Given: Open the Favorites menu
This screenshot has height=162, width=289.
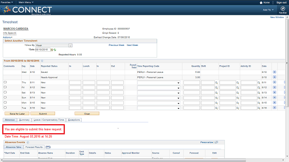Looking at the screenshot, I should pos(7,2).
